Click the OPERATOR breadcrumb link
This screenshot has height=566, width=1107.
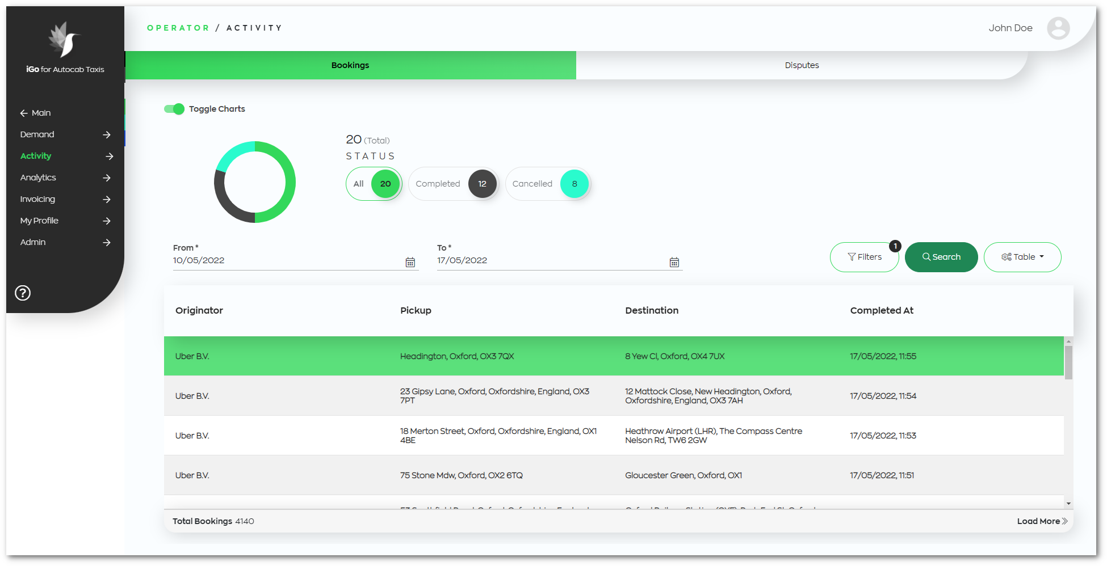click(x=178, y=28)
